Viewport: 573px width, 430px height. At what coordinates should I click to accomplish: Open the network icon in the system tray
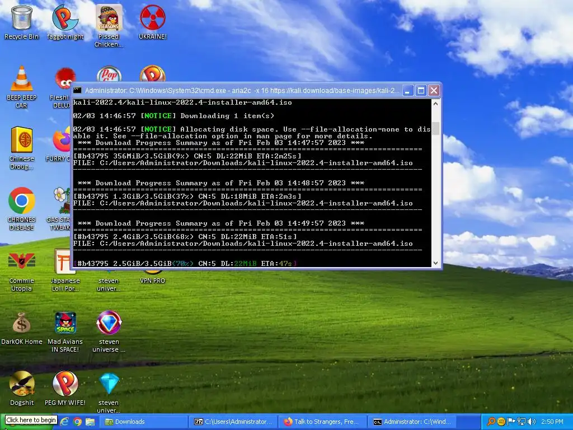[x=522, y=422]
